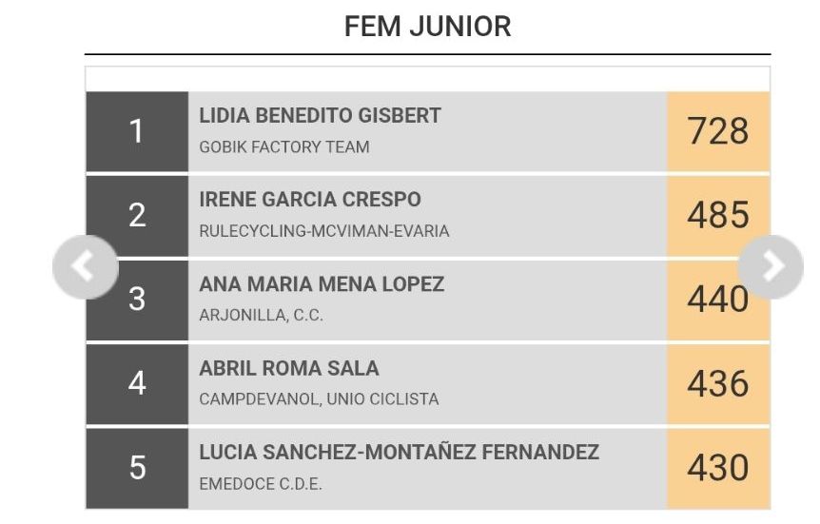Click the 430 points score
The height and width of the screenshot is (524, 820).
pyautogui.click(x=717, y=468)
